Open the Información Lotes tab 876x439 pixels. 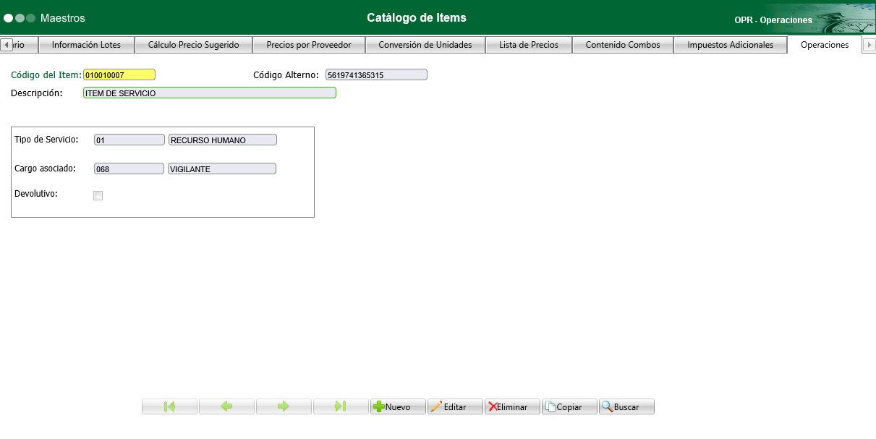tap(86, 45)
